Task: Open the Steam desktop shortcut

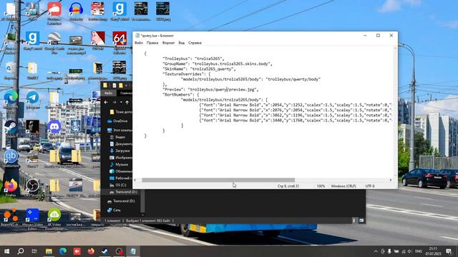Action: pos(11,129)
